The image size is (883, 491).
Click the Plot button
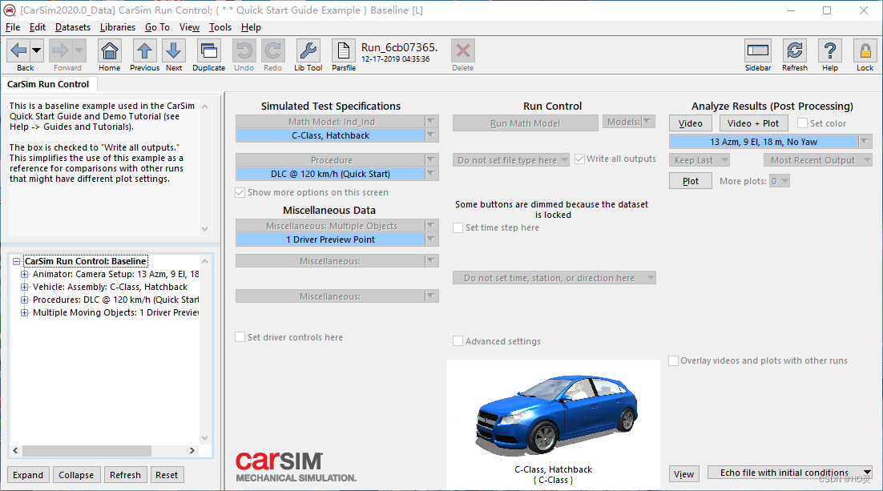[691, 181]
